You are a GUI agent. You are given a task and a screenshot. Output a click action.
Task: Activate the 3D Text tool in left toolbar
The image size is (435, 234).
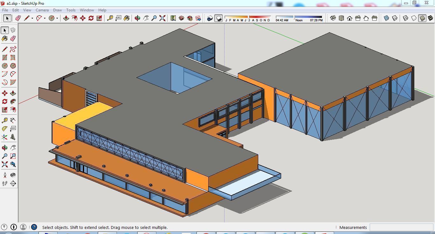coord(13,137)
